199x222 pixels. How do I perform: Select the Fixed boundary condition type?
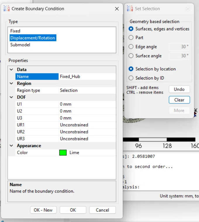[15, 31]
